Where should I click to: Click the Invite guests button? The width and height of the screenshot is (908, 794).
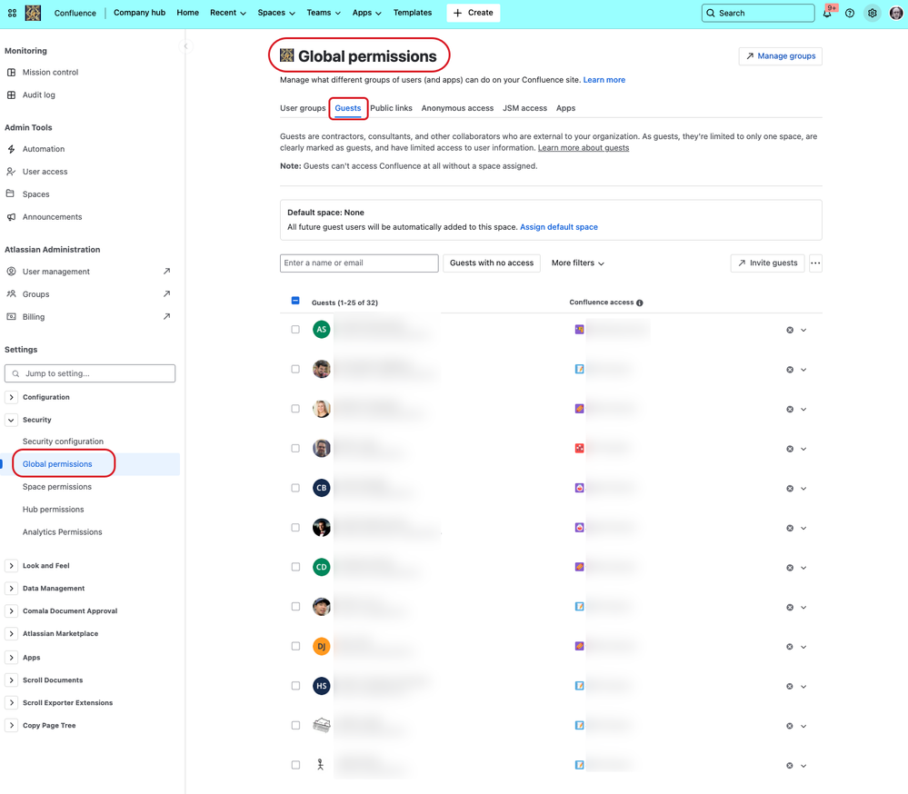pos(767,263)
